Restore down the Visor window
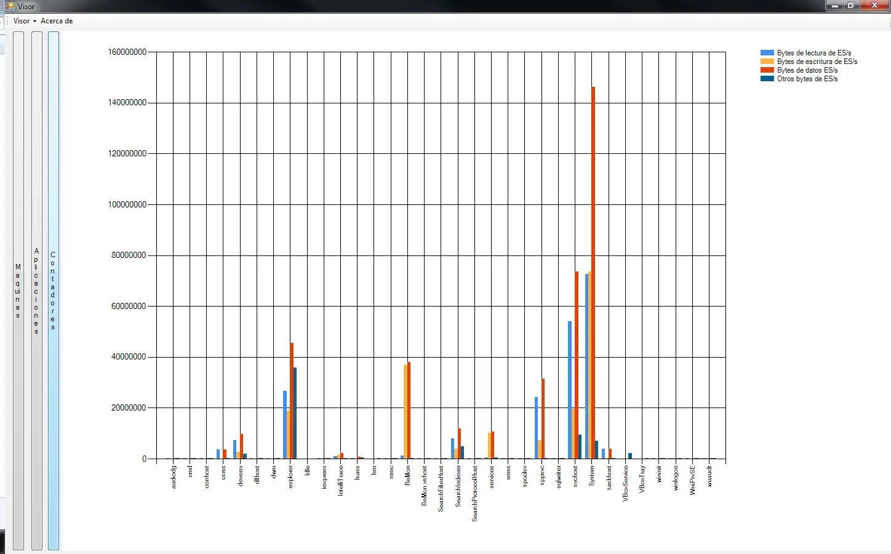891x554 pixels. pyautogui.click(x=851, y=6)
